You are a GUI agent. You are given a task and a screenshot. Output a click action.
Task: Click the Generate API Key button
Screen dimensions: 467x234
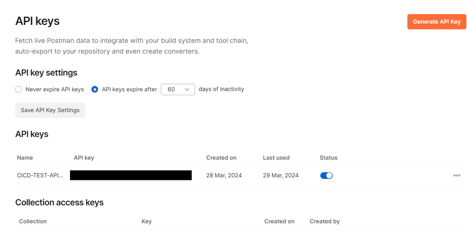click(x=436, y=21)
